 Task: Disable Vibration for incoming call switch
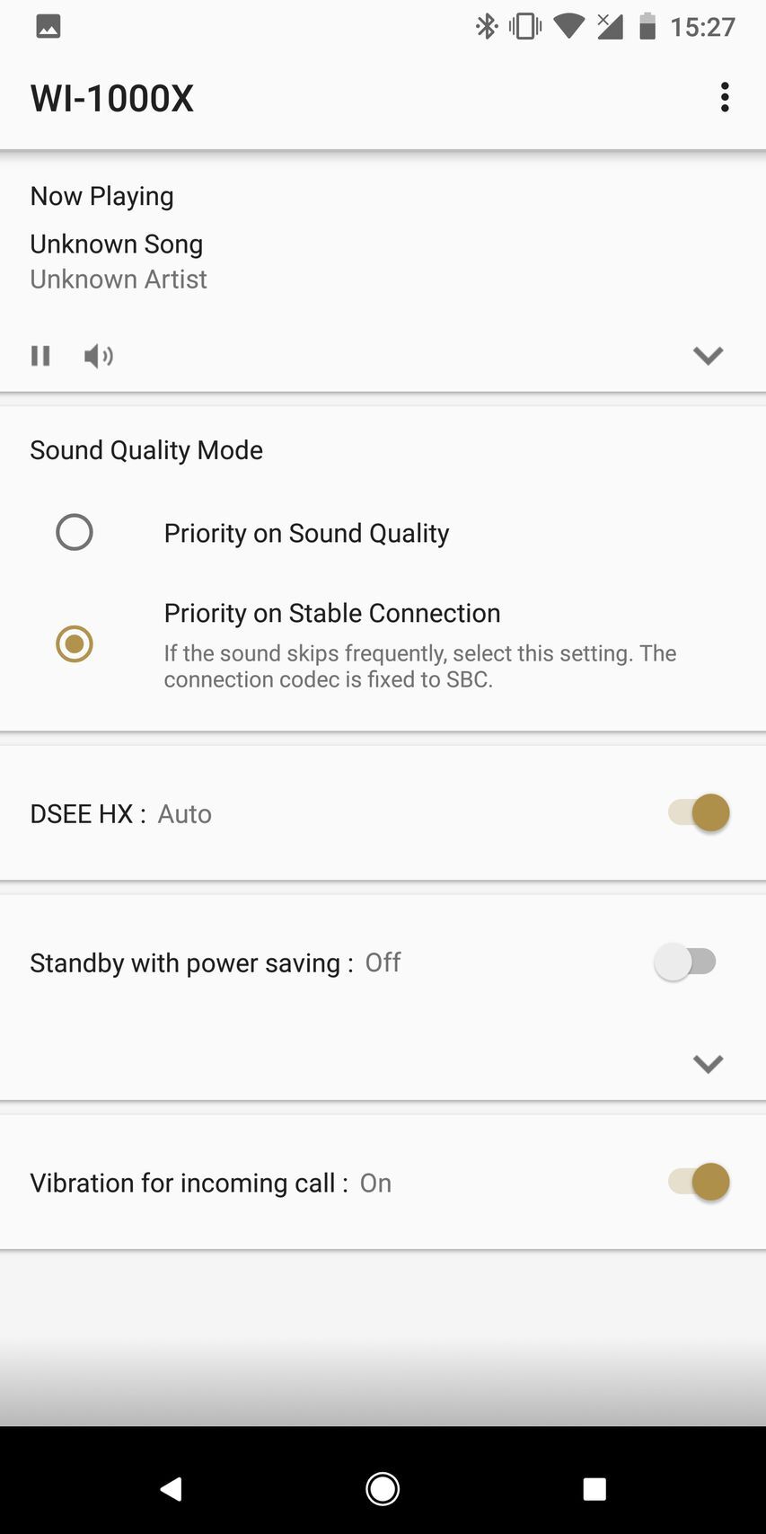point(699,1182)
